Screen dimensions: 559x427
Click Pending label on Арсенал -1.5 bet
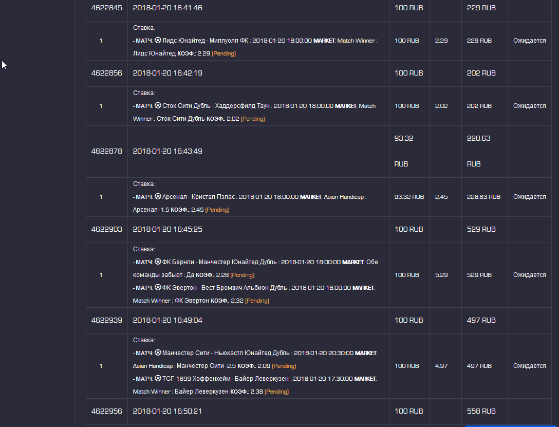point(217,210)
